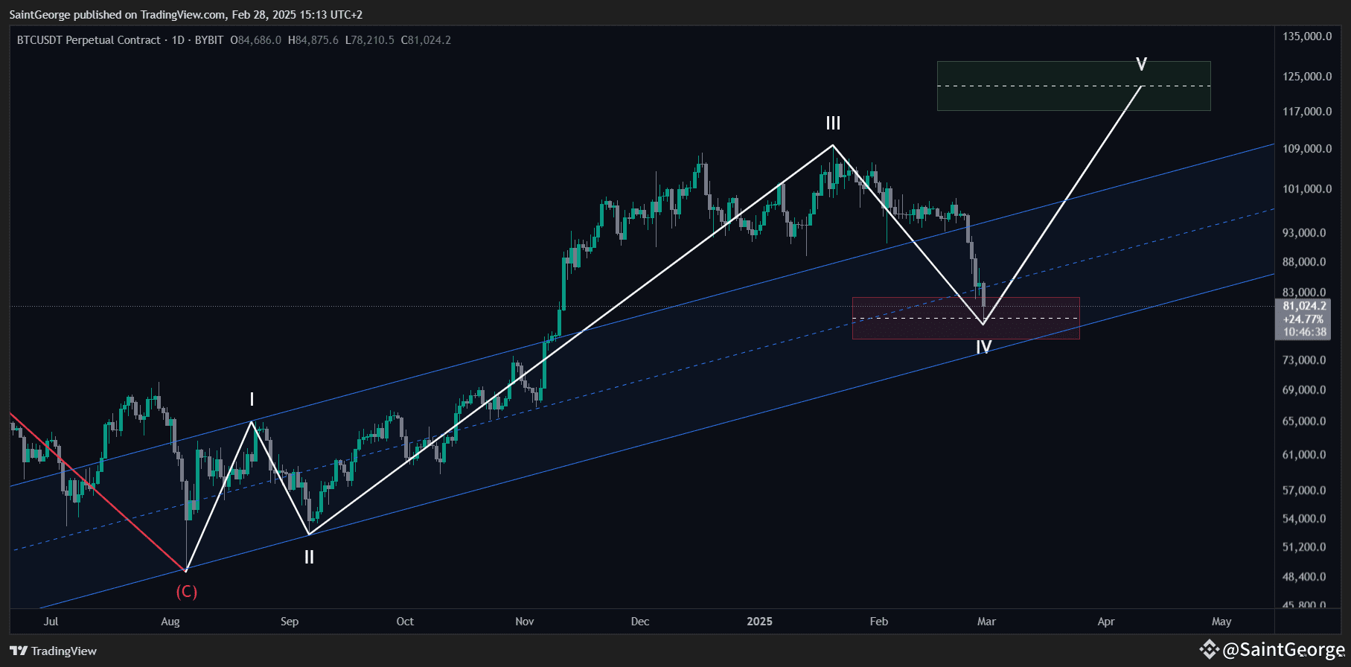Click the 48,400.0 price axis label
1351x667 pixels.
point(1304,577)
